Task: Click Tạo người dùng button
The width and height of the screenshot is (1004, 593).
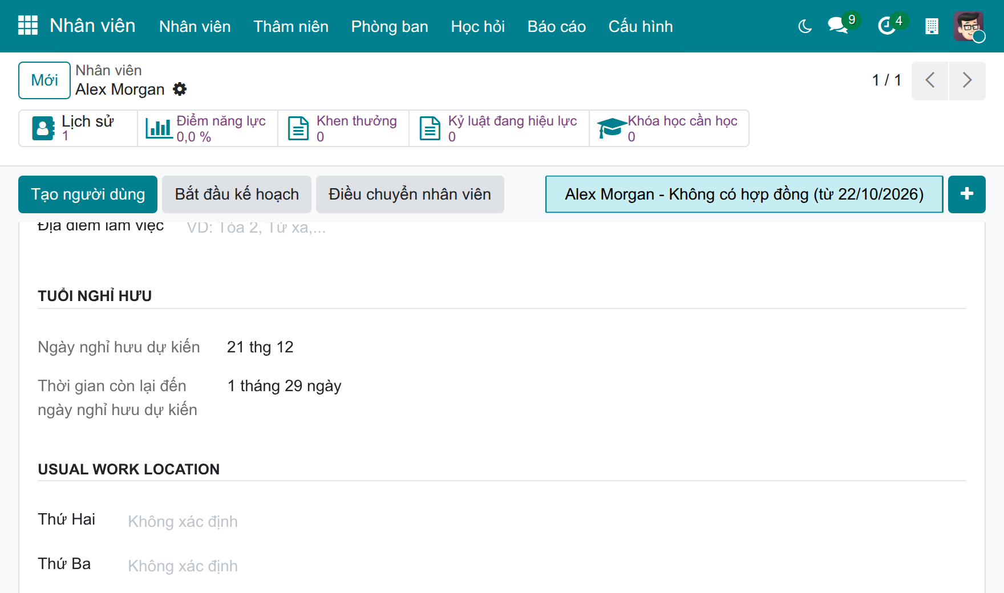Action: pos(88,194)
